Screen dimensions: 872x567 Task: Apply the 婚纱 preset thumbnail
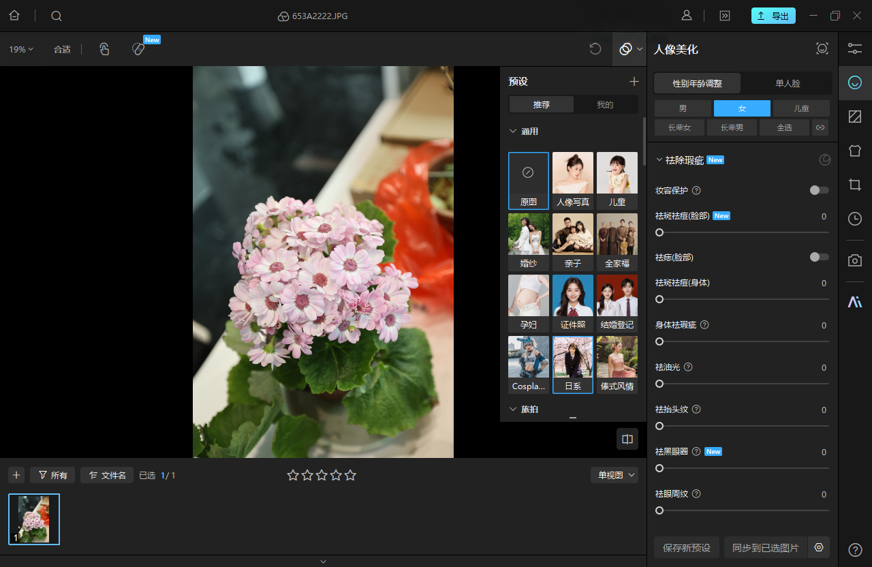tap(529, 242)
